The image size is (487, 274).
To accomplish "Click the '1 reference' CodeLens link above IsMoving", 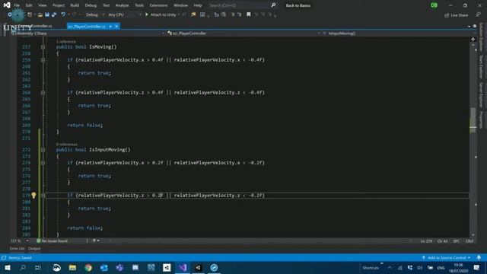I will click(x=66, y=41).
